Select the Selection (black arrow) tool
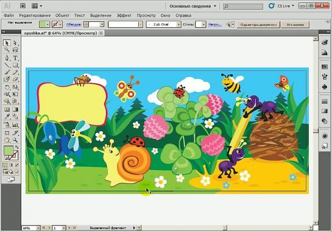The height and width of the screenshot is (232, 332). point(7,43)
